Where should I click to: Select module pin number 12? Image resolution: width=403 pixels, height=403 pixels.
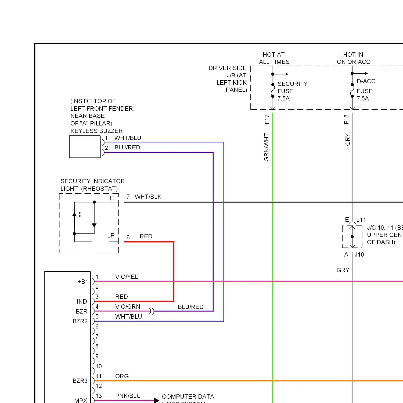pyautogui.click(x=99, y=386)
